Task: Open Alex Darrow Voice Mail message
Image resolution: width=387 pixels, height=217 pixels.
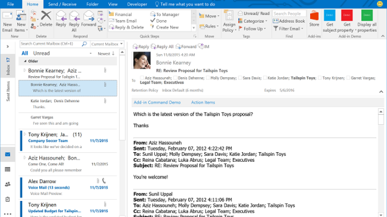Action: point(68,187)
